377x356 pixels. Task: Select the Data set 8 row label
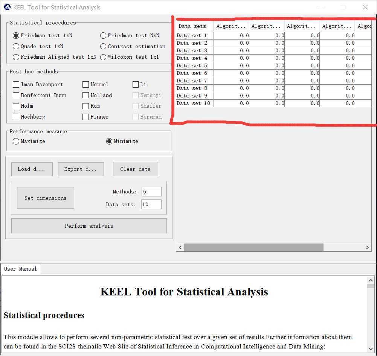coord(195,88)
